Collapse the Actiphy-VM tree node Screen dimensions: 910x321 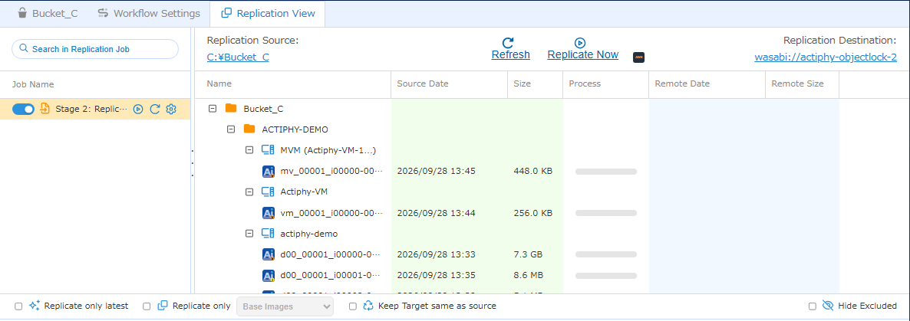[249, 192]
